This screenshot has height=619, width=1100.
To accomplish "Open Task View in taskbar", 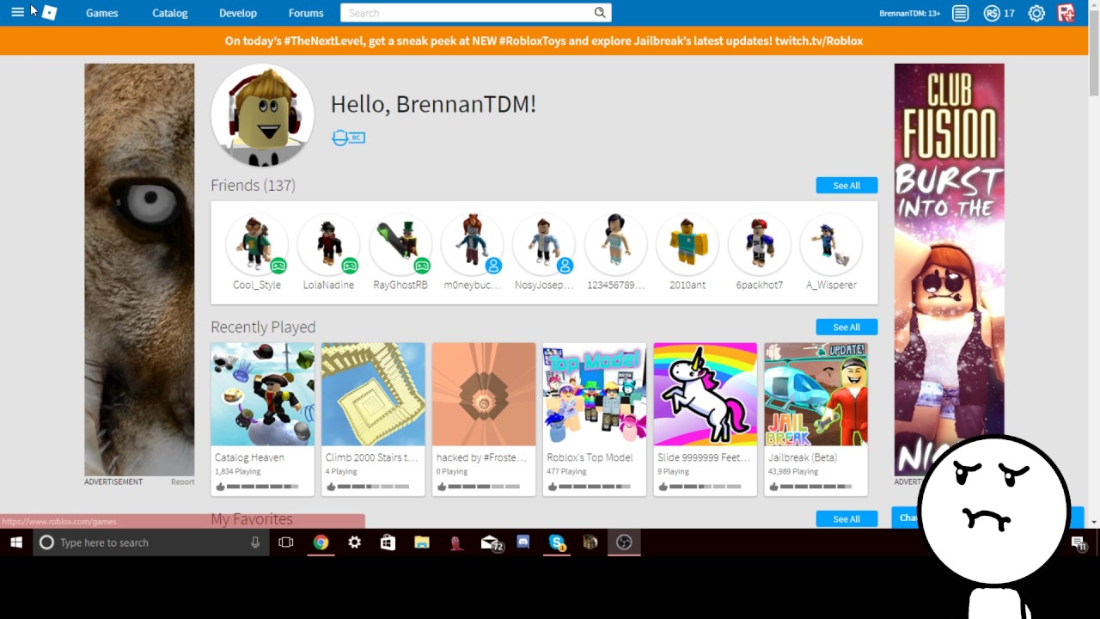I will click(x=286, y=542).
